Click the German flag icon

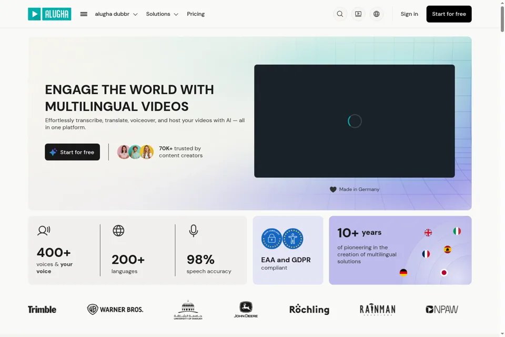click(403, 273)
